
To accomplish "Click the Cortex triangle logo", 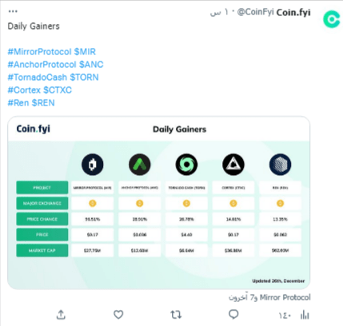I will pos(233,165).
